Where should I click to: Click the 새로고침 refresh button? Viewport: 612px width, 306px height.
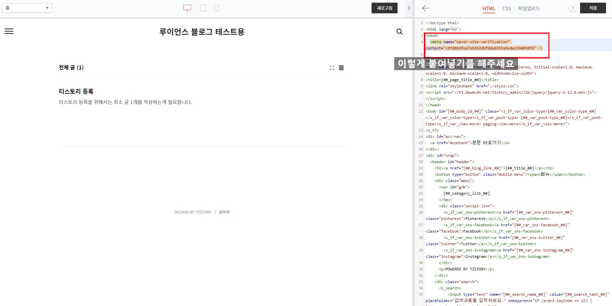tap(385, 8)
